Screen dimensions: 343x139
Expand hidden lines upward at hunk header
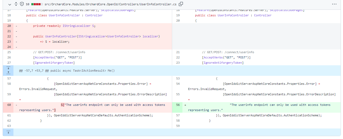(8, 73)
